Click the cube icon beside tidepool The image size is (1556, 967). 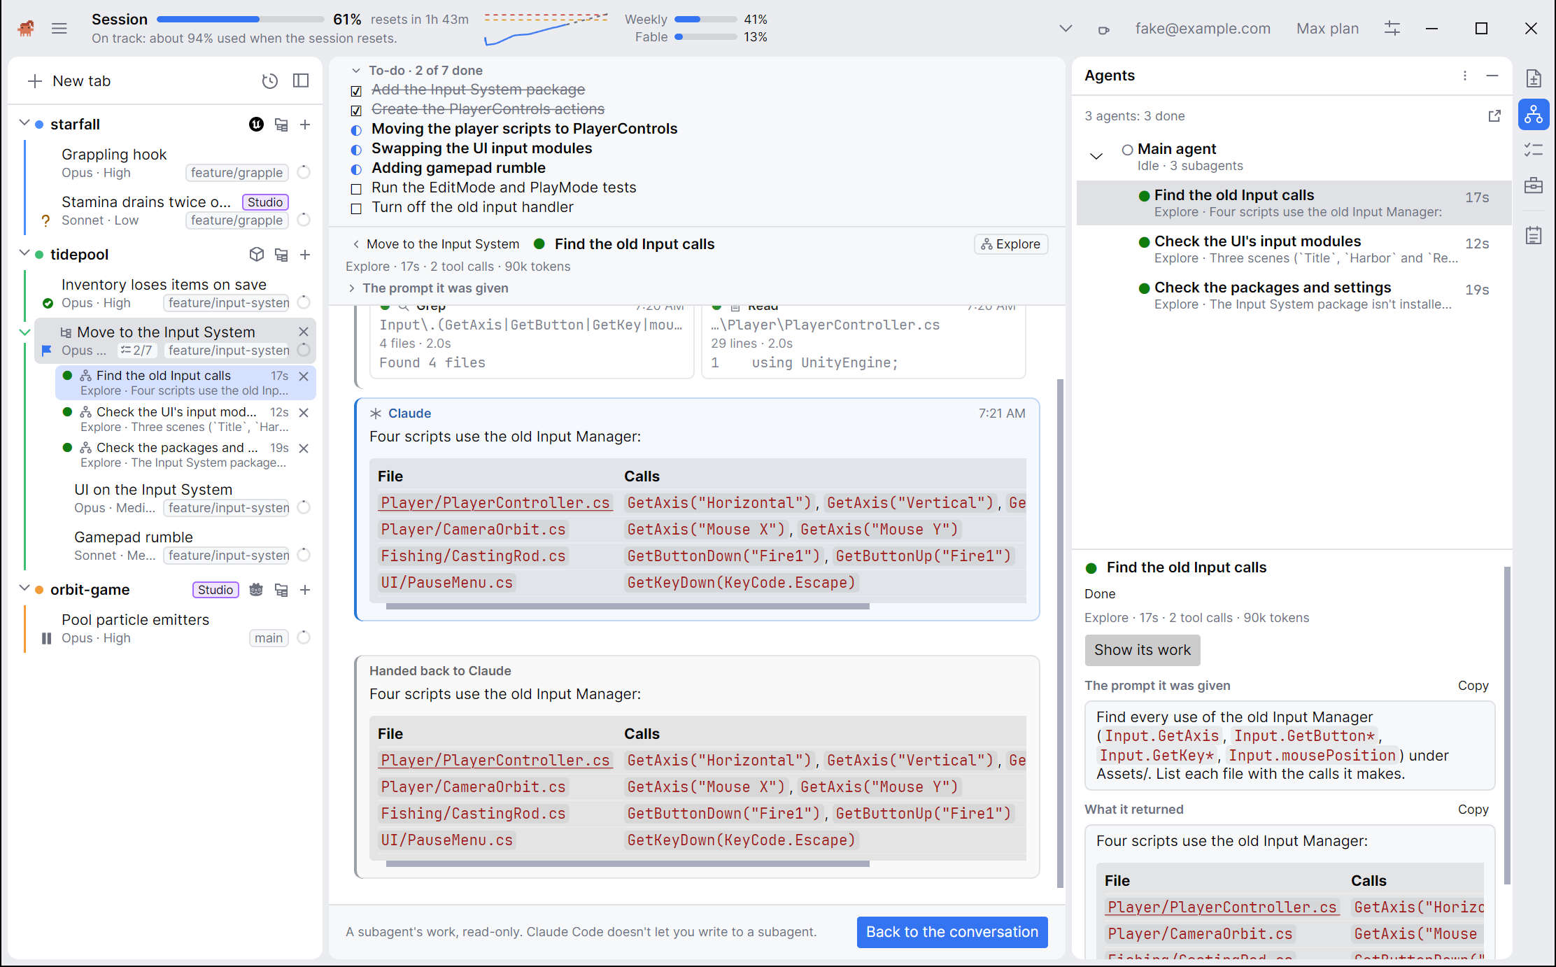[257, 255]
